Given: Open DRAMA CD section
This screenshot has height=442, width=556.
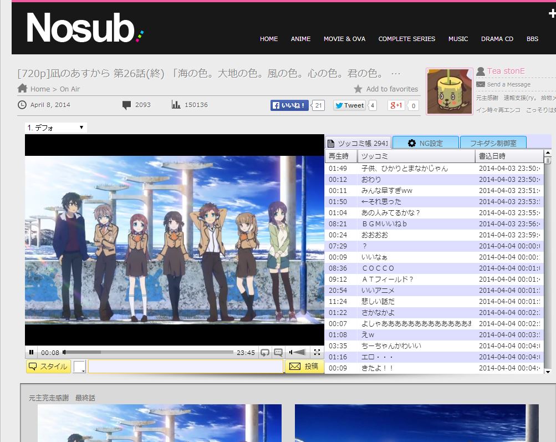Looking at the screenshot, I should [x=497, y=39].
